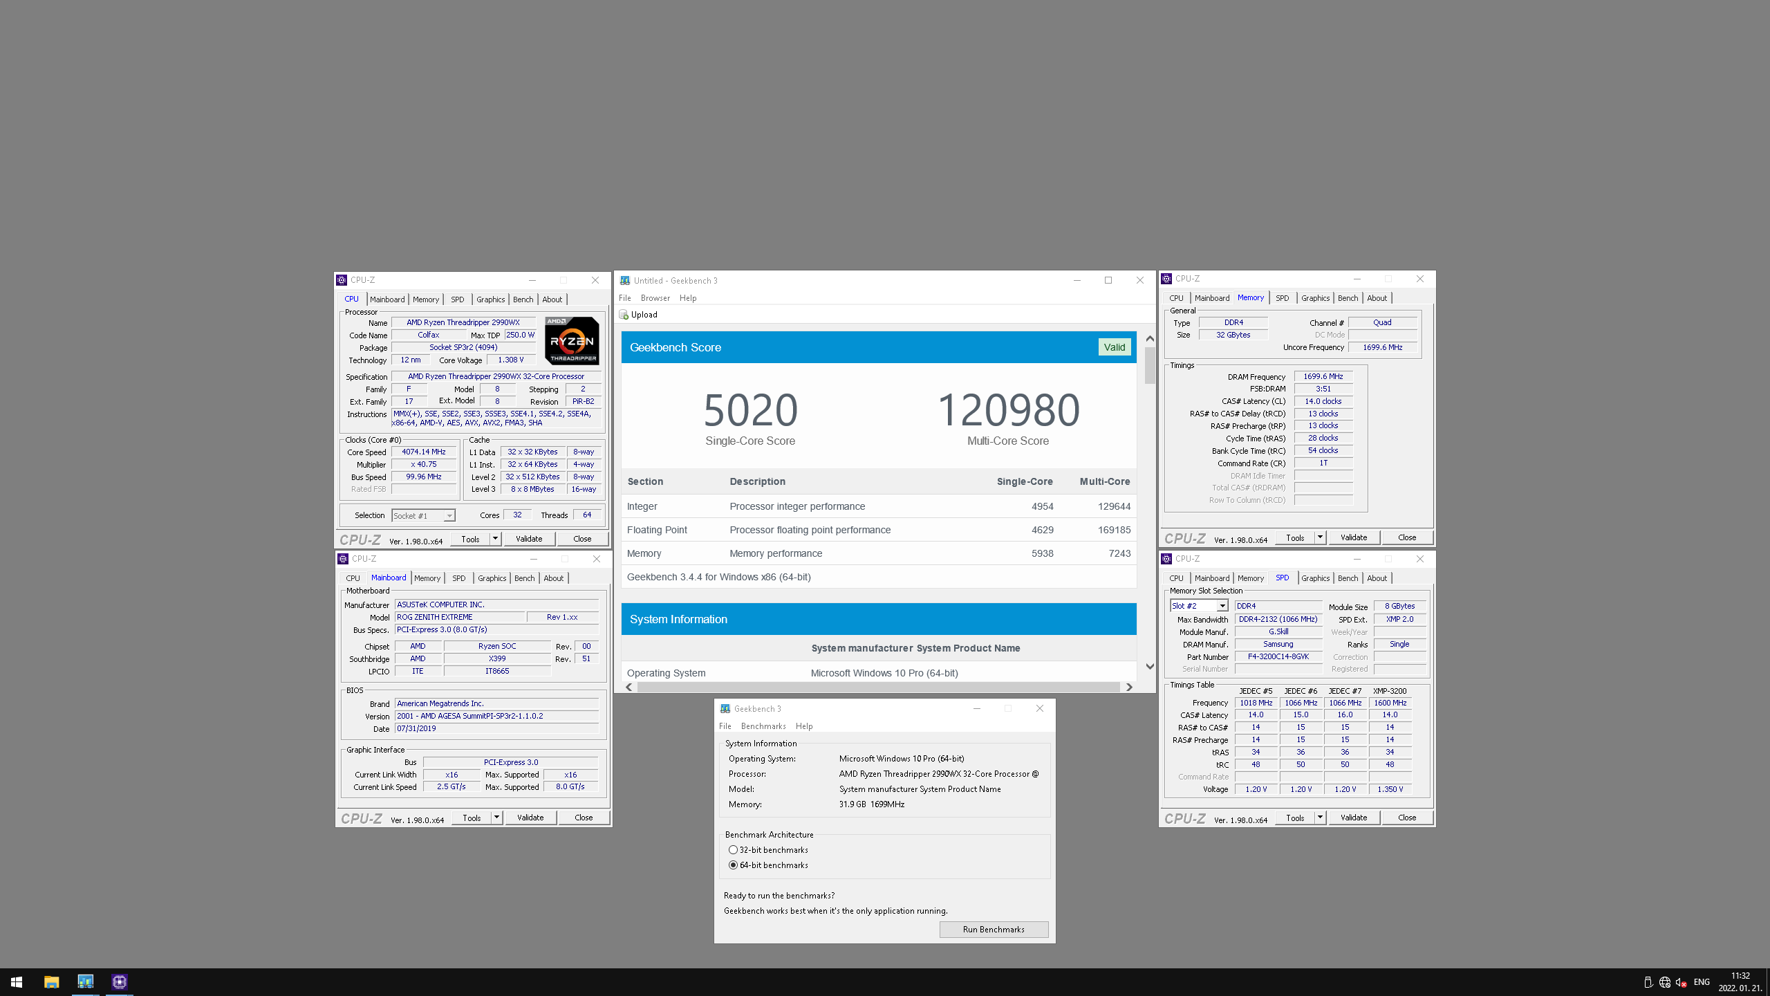Open Browser menu in Geekbench results window
The image size is (1770, 996).
pos(655,298)
